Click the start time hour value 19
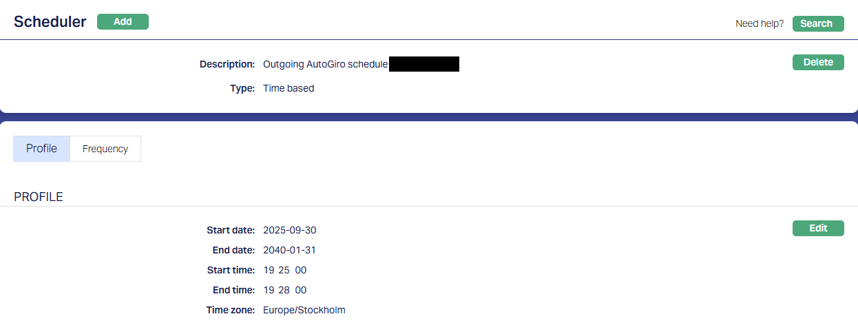The width and height of the screenshot is (858, 334). [269, 270]
